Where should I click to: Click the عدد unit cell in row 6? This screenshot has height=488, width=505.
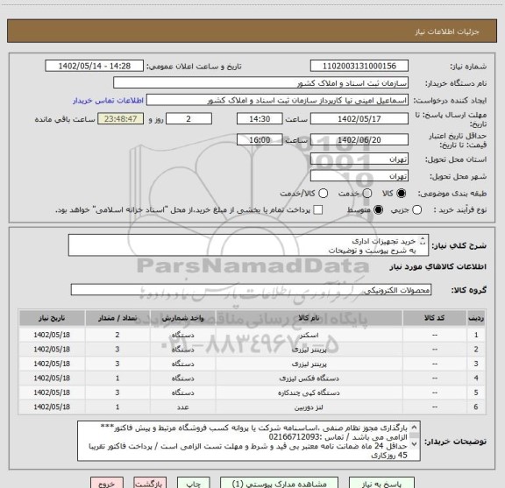[182, 407]
